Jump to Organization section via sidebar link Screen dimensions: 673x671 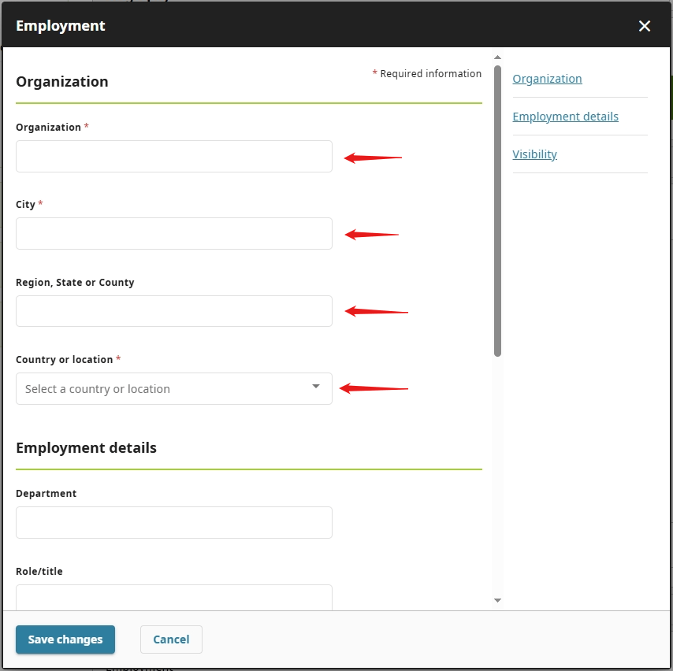[547, 79]
